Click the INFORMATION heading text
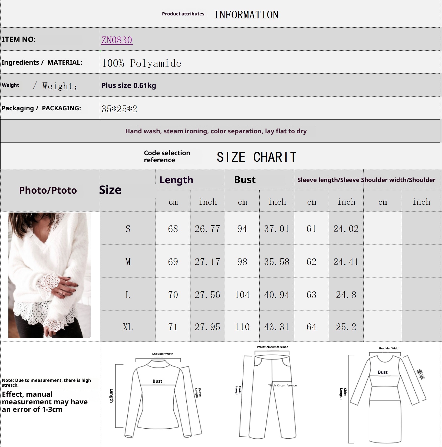This screenshot has width=442, height=447. click(x=246, y=15)
